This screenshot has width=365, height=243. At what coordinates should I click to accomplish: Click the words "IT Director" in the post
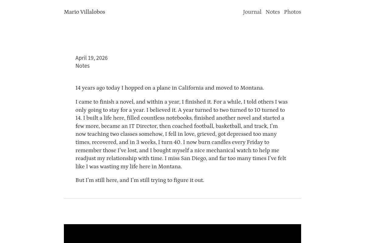tap(143, 126)
